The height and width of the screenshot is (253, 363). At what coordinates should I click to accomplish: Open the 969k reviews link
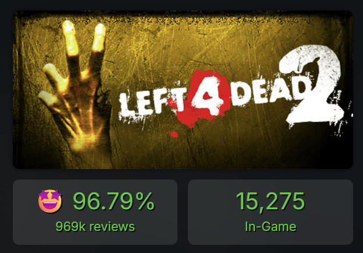tap(95, 227)
